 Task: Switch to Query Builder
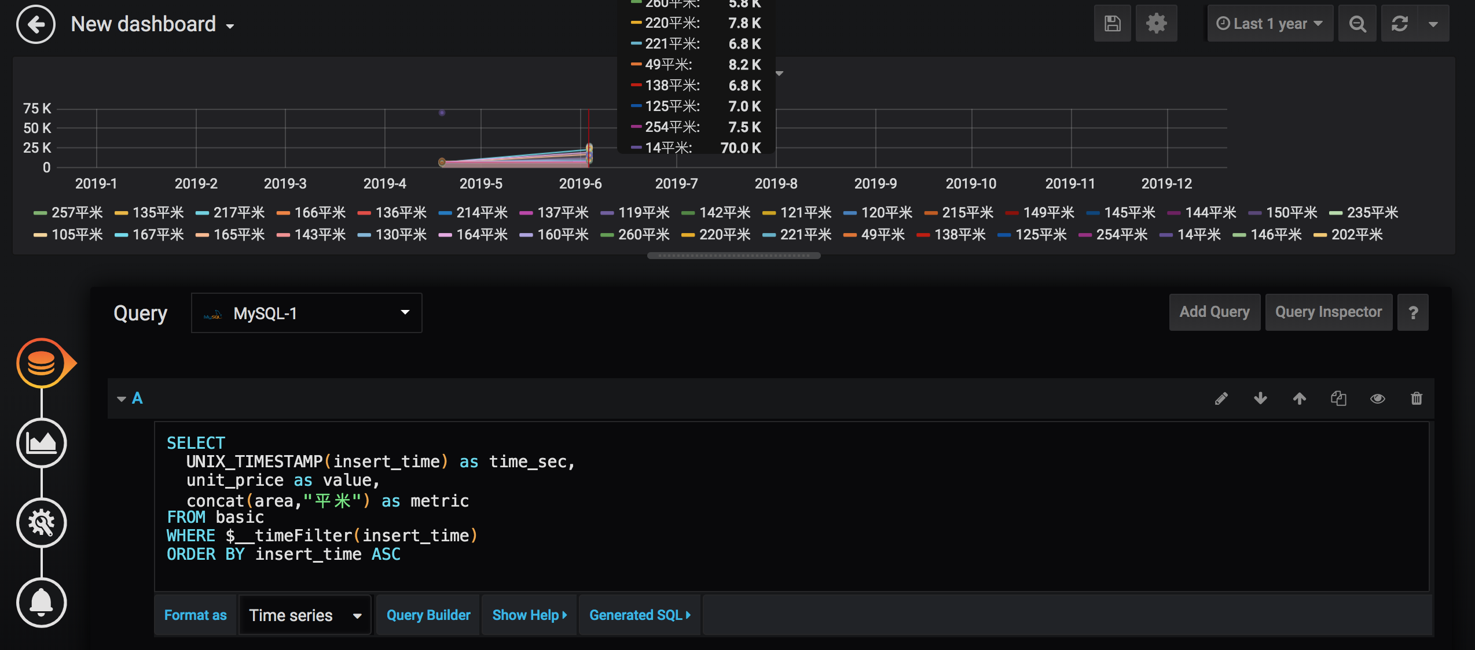click(428, 615)
